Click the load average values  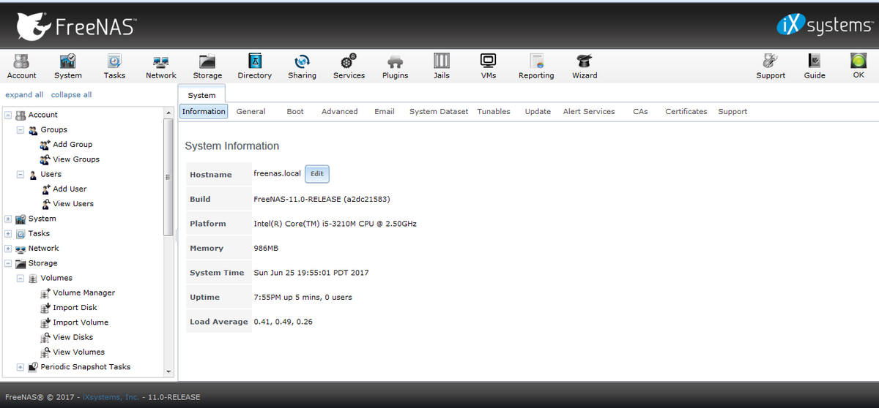(x=283, y=322)
